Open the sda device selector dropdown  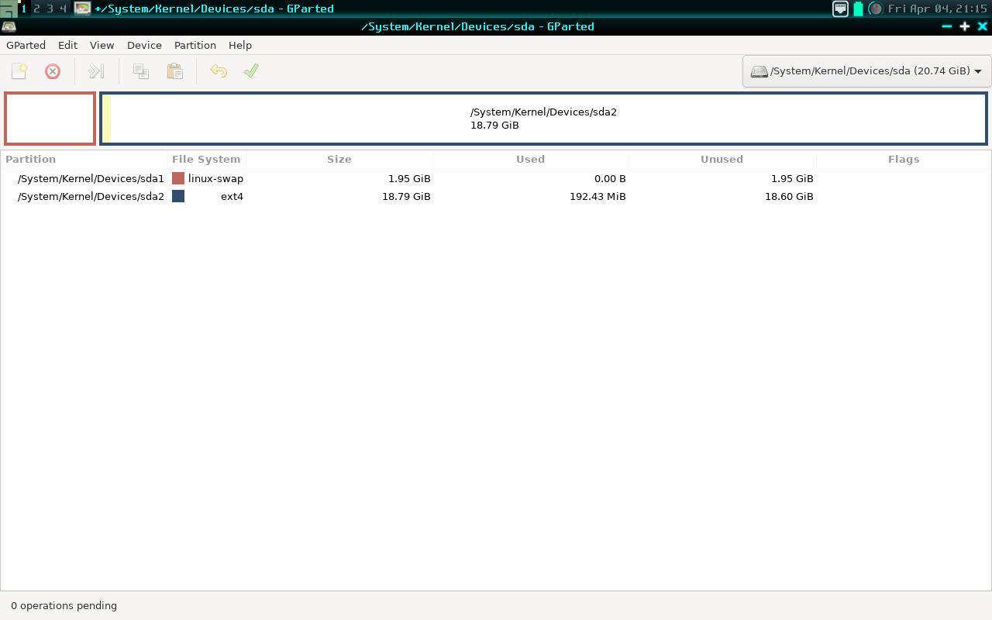coord(866,71)
